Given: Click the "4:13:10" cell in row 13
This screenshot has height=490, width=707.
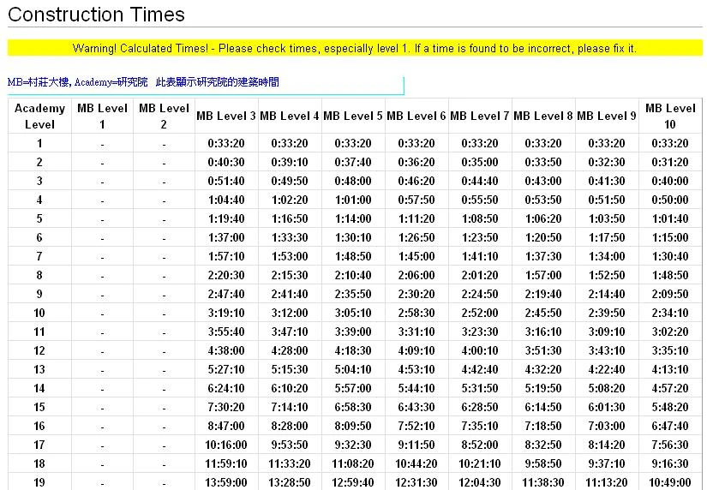Looking at the screenshot, I should (x=670, y=369).
